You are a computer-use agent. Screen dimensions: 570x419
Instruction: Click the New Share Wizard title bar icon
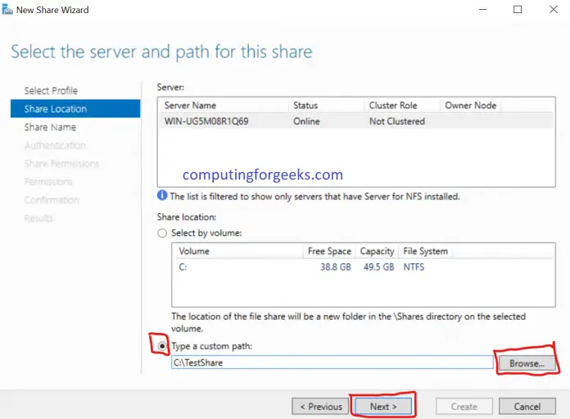point(8,10)
